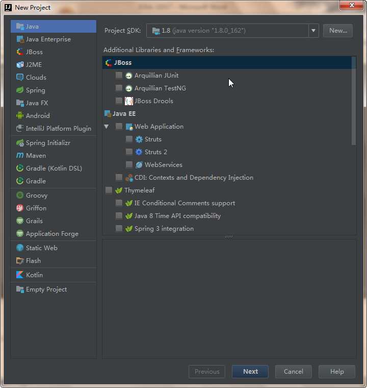Click the Arquillian JUnit label
The width and height of the screenshot is (367, 388).
[x=156, y=75]
